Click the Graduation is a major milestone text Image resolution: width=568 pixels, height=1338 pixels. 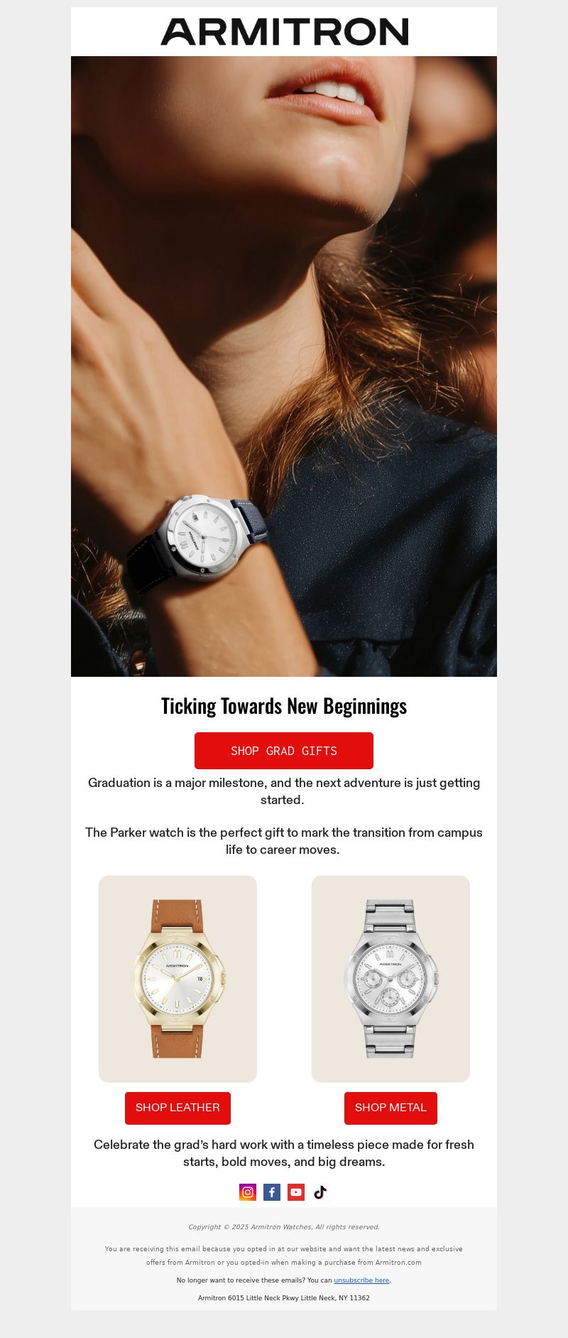coord(284,791)
